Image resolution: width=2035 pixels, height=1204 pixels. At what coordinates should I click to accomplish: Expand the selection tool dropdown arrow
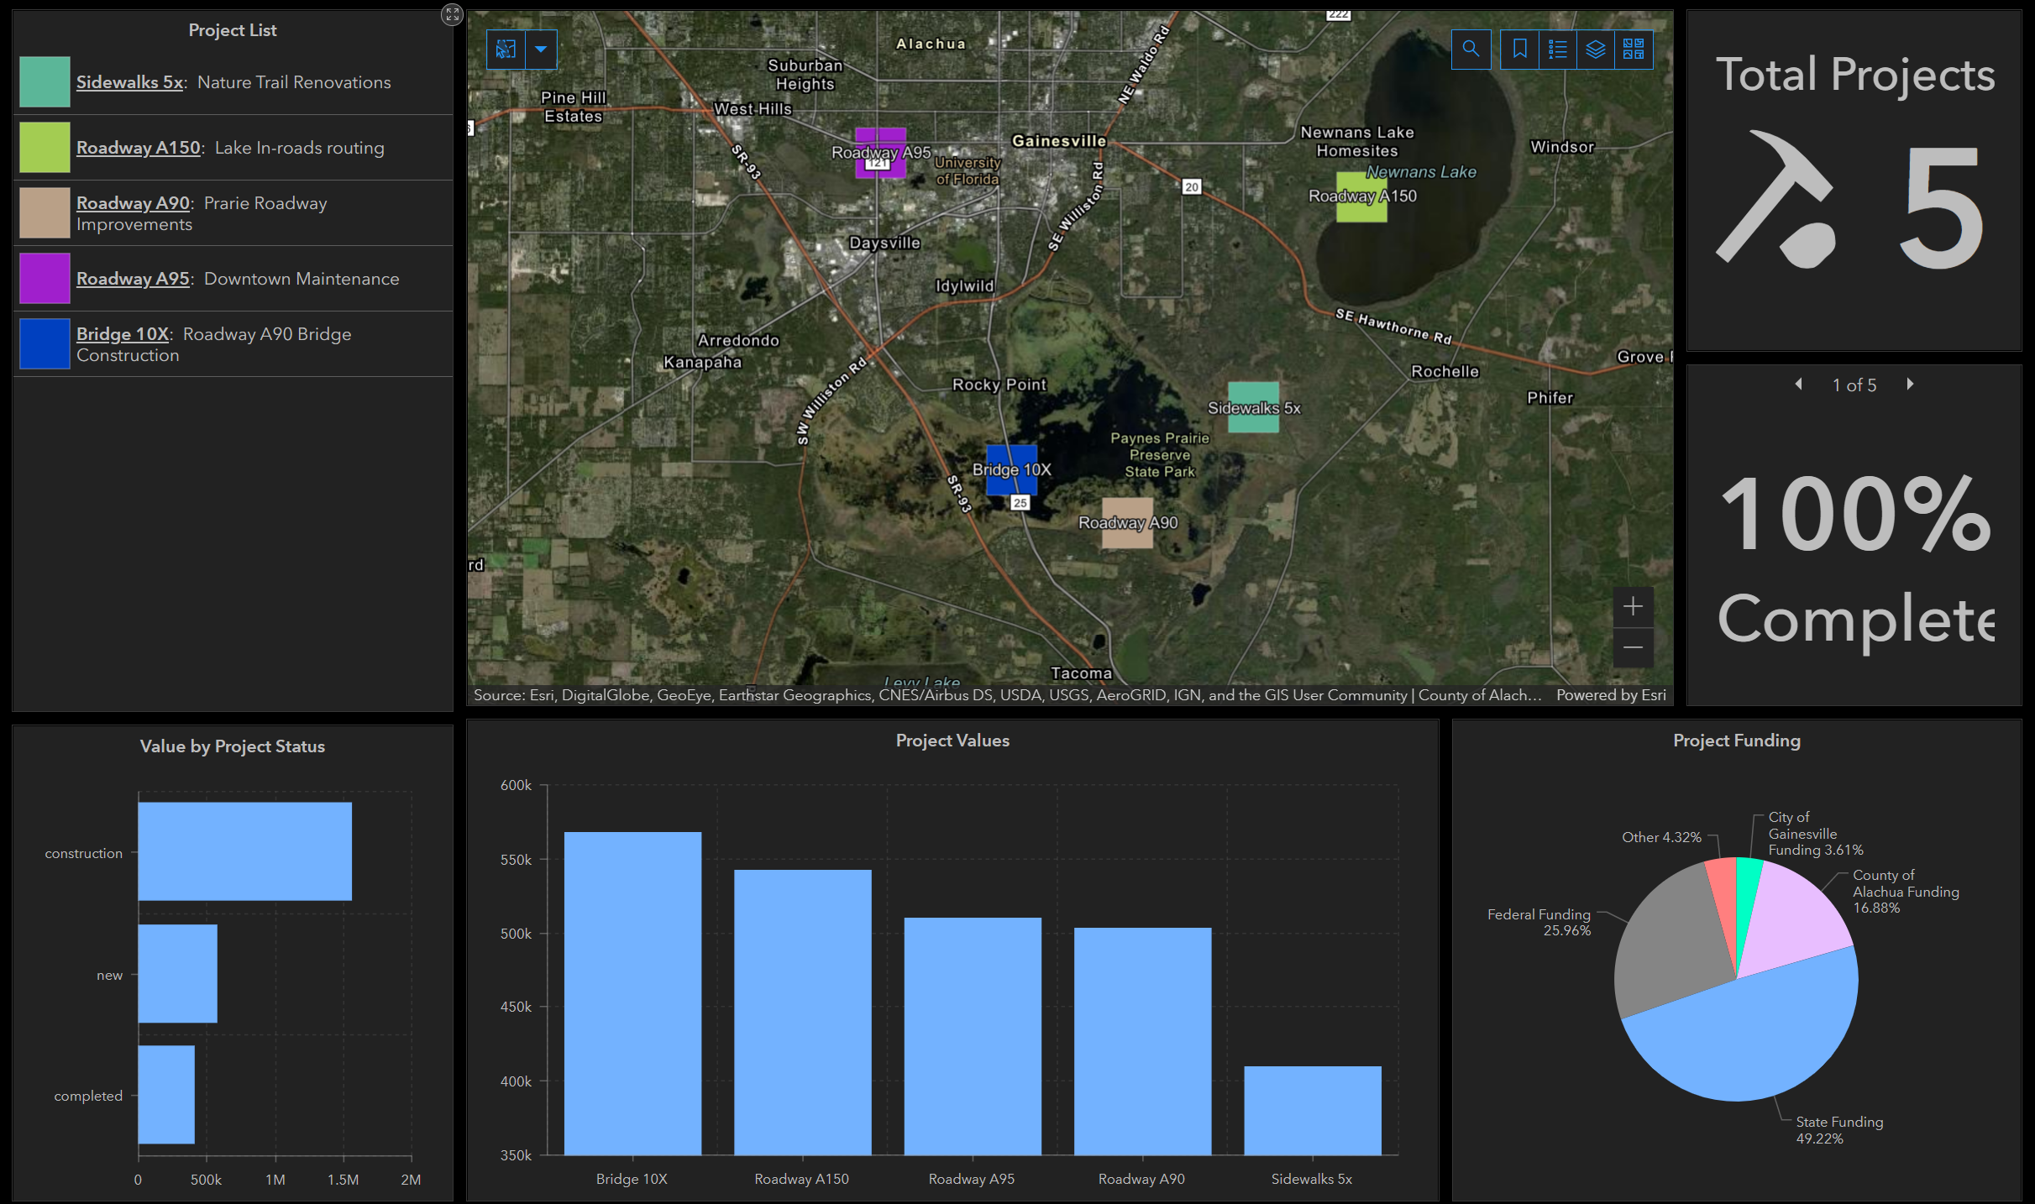(x=542, y=50)
